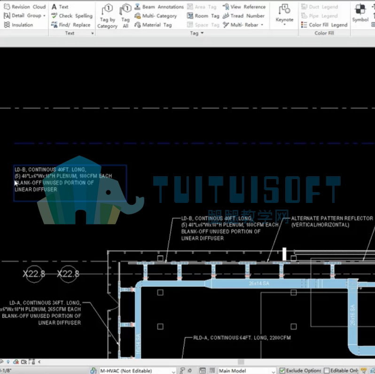
Task: Select the Tag All tool
Action: point(125,16)
